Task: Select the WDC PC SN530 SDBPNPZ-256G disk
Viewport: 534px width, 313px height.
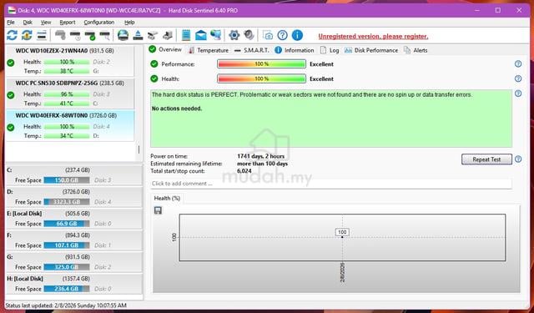Action: [70, 93]
